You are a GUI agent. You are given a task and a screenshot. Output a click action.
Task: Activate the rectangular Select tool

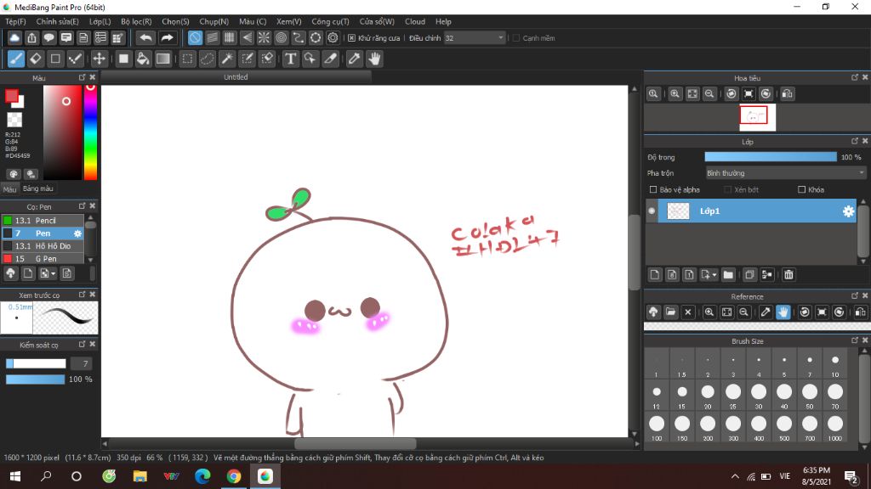188,59
